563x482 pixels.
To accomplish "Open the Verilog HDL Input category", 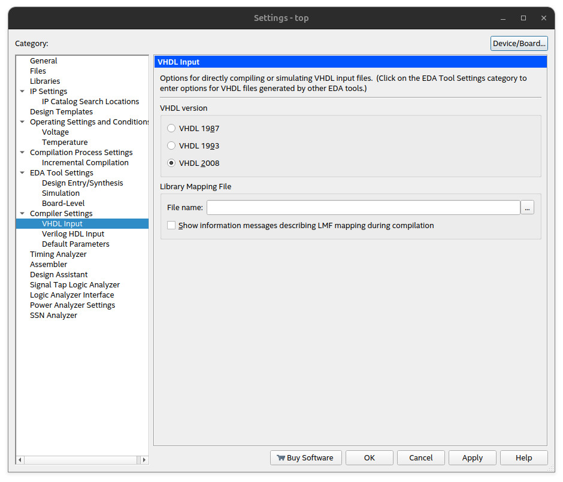I will (73, 234).
